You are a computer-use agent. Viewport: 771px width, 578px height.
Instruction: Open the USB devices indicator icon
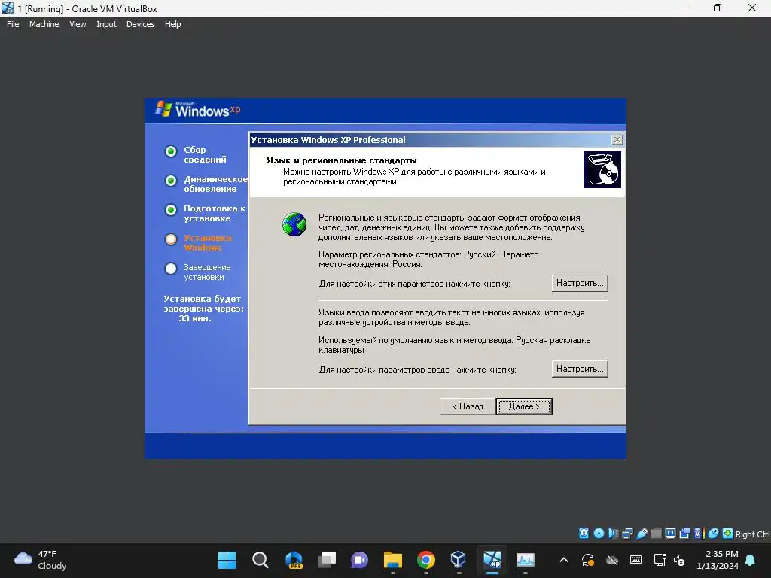coord(641,534)
